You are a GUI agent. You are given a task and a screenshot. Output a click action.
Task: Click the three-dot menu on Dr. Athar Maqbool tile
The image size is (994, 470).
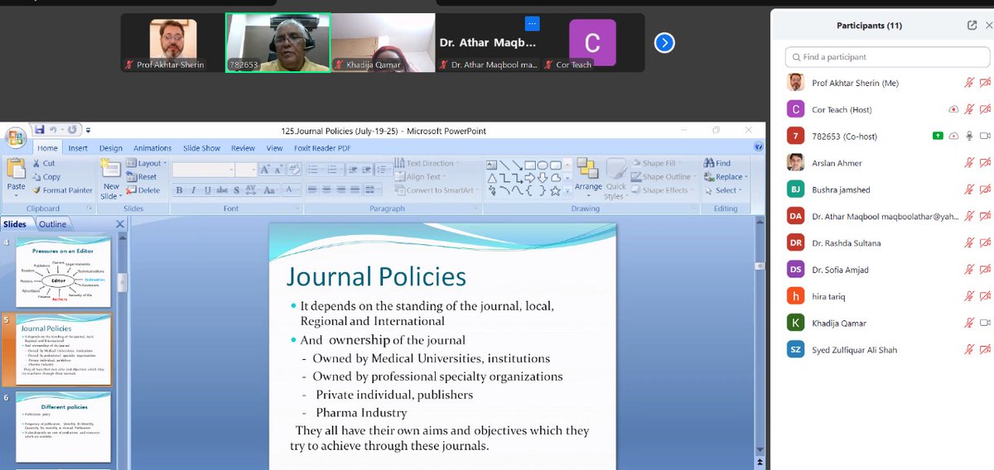point(533,23)
